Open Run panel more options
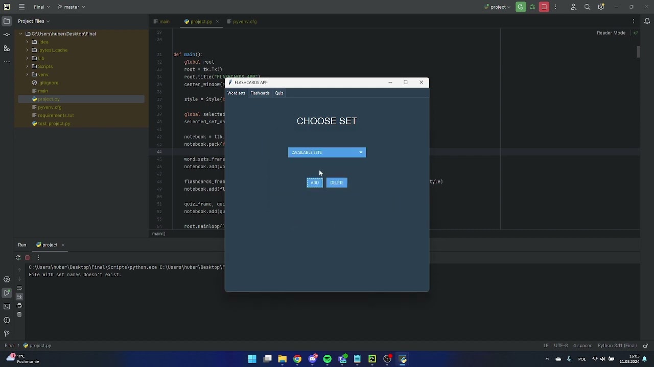 (x=38, y=258)
